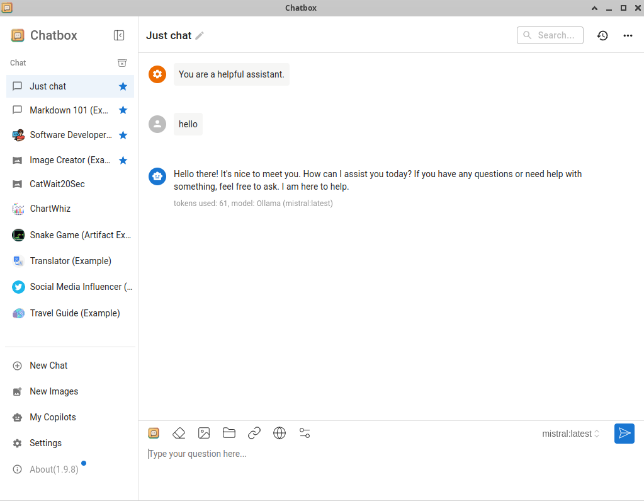Edit the chat title with pencil icon
The image size is (644, 501).
[x=200, y=36]
